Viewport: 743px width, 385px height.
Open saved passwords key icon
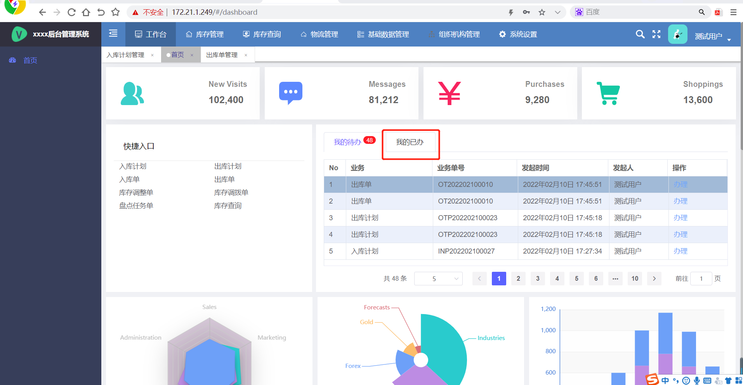pos(526,12)
